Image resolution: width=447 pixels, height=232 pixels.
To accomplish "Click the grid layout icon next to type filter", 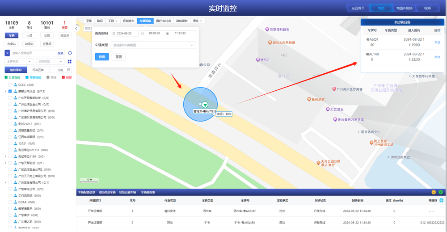I will pos(70,62).
